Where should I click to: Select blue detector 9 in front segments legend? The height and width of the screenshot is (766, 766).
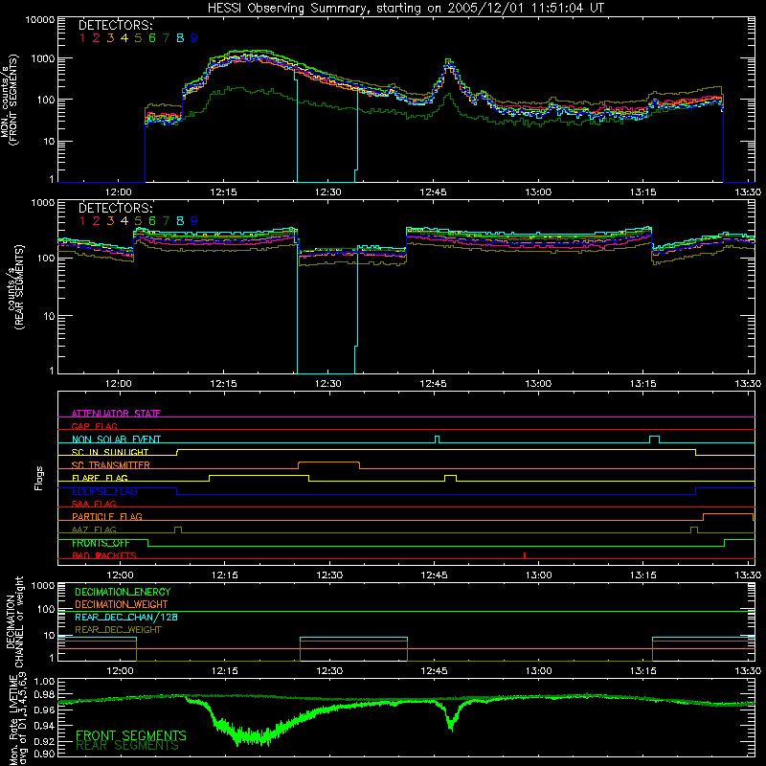pos(194,38)
